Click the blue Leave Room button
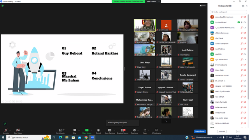 (200, 131)
